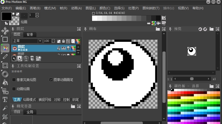Expand the rectangular selection tool options triangle
Viewport: 222px width, 124px height.
pyautogui.click(x=2, y=36)
